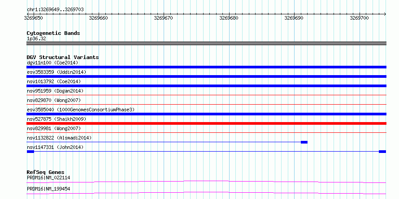Click the blue block ending nsv1132822 feature

coord(304,142)
